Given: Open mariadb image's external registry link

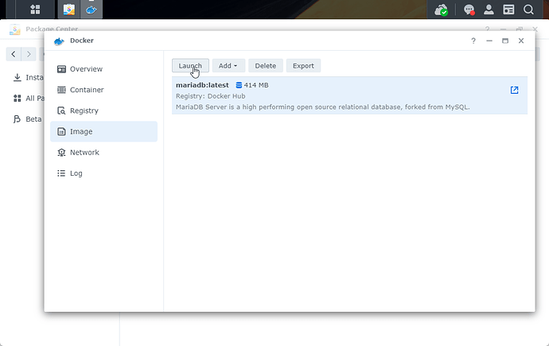Looking at the screenshot, I should point(514,90).
